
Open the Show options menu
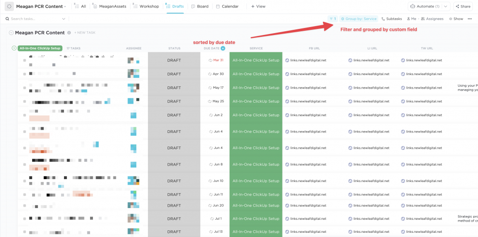pos(456,19)
